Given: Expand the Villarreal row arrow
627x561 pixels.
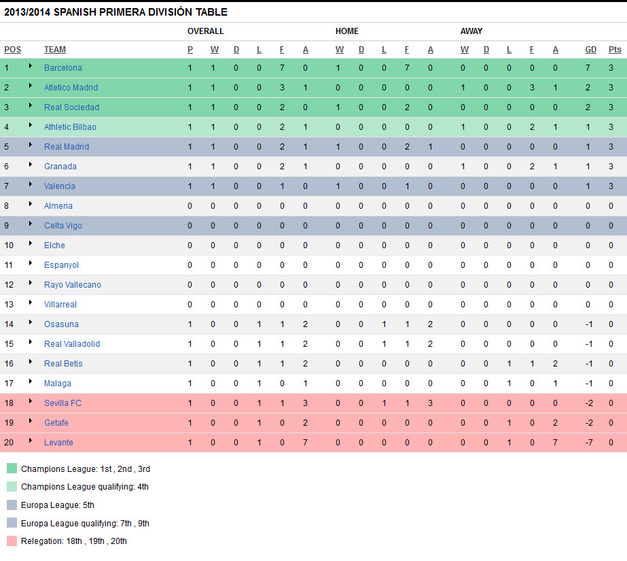Looking at the screenshot, I should 31,303.
